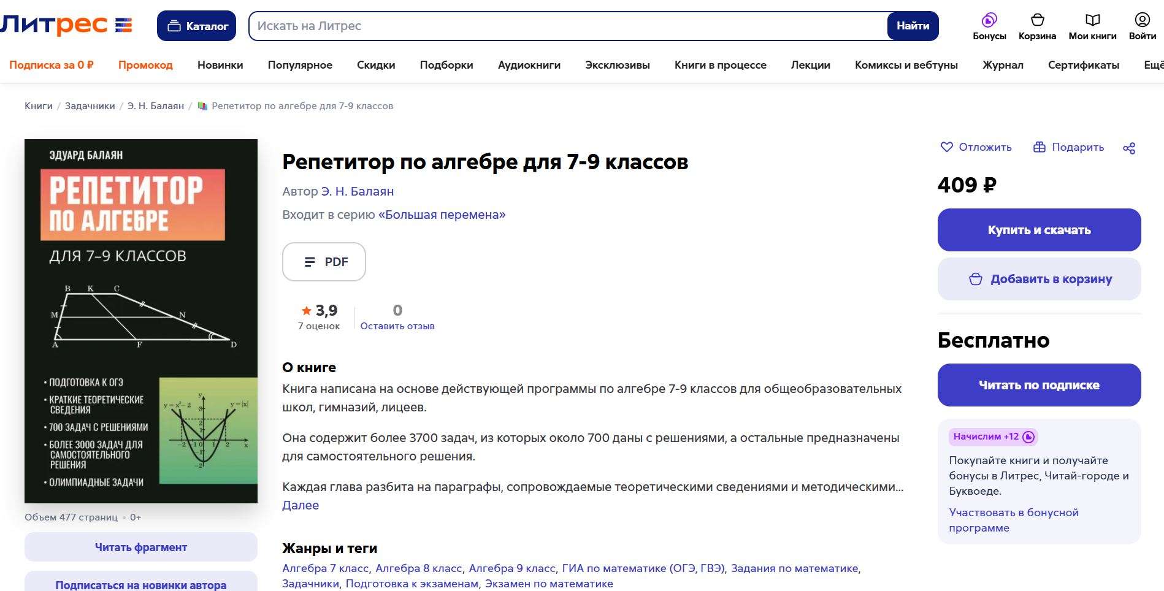The image size is (1164, 591).
Task: Go to Новинки section
Action: click(220, 65)
